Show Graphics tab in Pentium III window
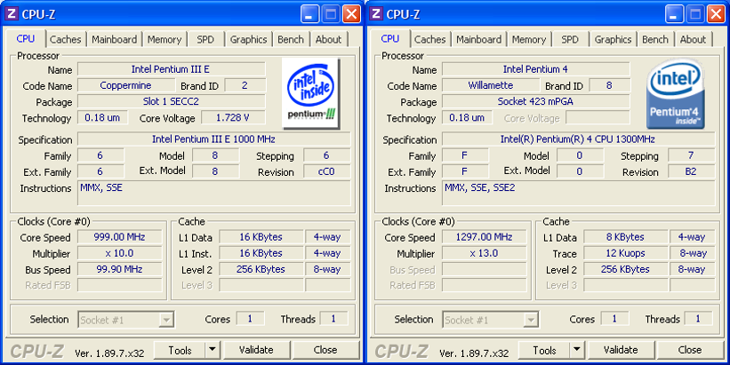The height and width of the screenshot is (365, 730). tap(248, 40)
